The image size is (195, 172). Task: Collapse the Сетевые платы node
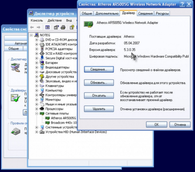coord(36,113)
